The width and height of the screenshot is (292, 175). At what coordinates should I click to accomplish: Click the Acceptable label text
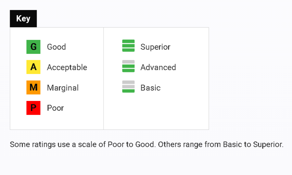pyautogui.click(x=67, y=68)
